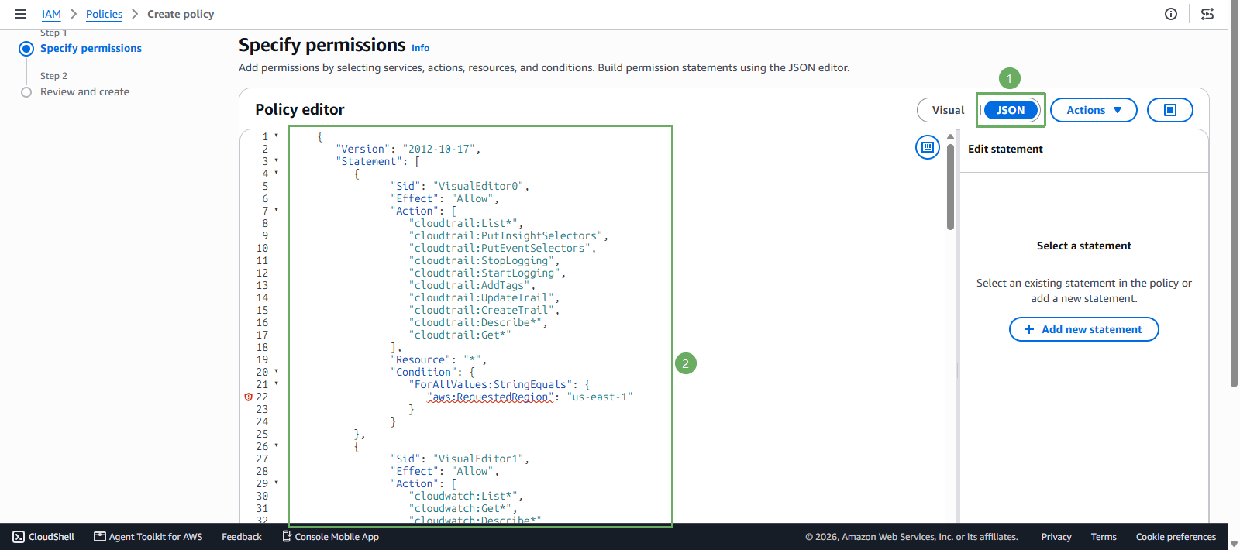Click the error marker on line 22
The width and height of the screenshot is (1240, 550).
tap(249, 397)
